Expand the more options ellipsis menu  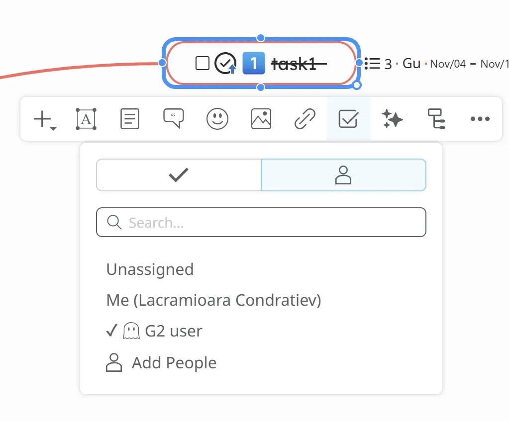coord(480,119)
